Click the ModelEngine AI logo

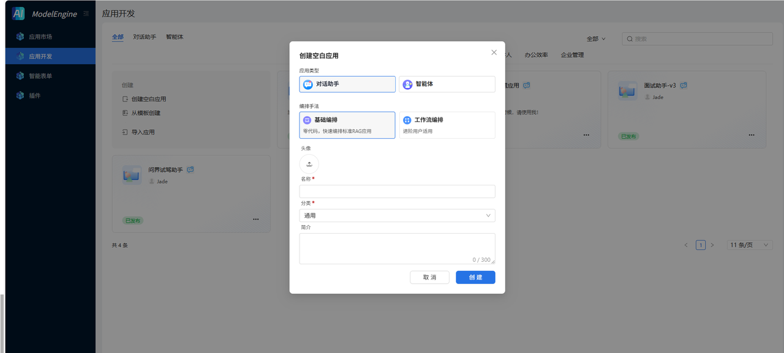[x=18, y=13]
